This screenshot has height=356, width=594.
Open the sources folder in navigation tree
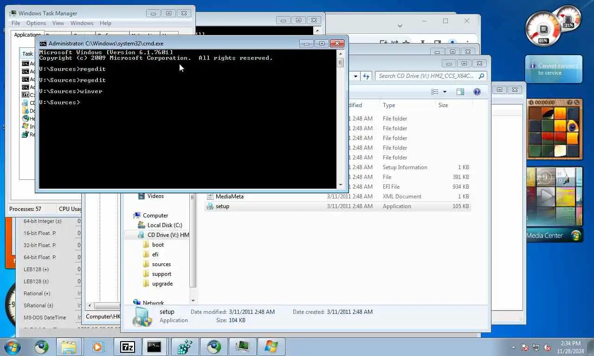[161, 264]
